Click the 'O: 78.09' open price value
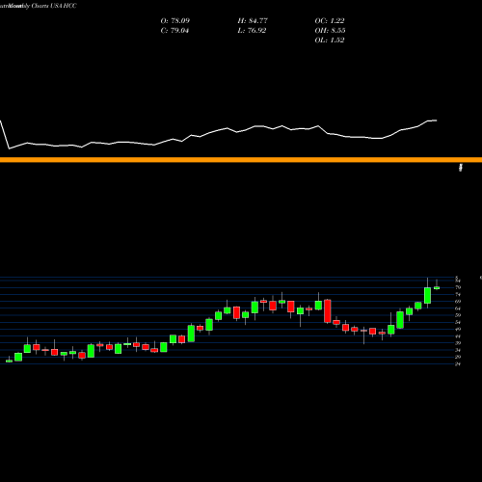The height and width of the screenshot is (482, 482). click(x=175, y=21)
